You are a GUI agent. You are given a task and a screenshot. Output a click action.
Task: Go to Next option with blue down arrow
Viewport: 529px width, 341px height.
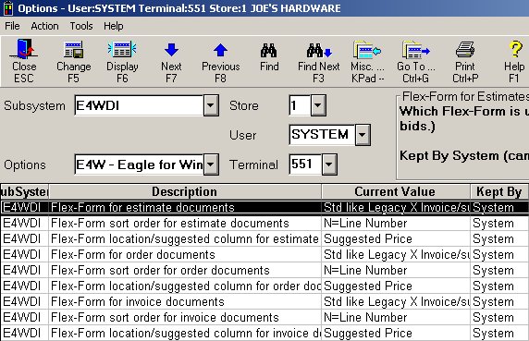click(171, 50)
